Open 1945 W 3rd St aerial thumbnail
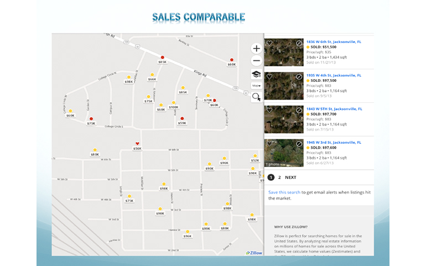 tap(284, 153)
